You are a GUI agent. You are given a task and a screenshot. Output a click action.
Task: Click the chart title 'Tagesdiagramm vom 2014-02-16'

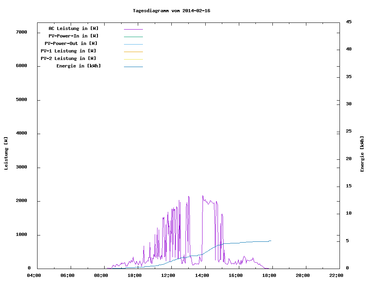171,11
